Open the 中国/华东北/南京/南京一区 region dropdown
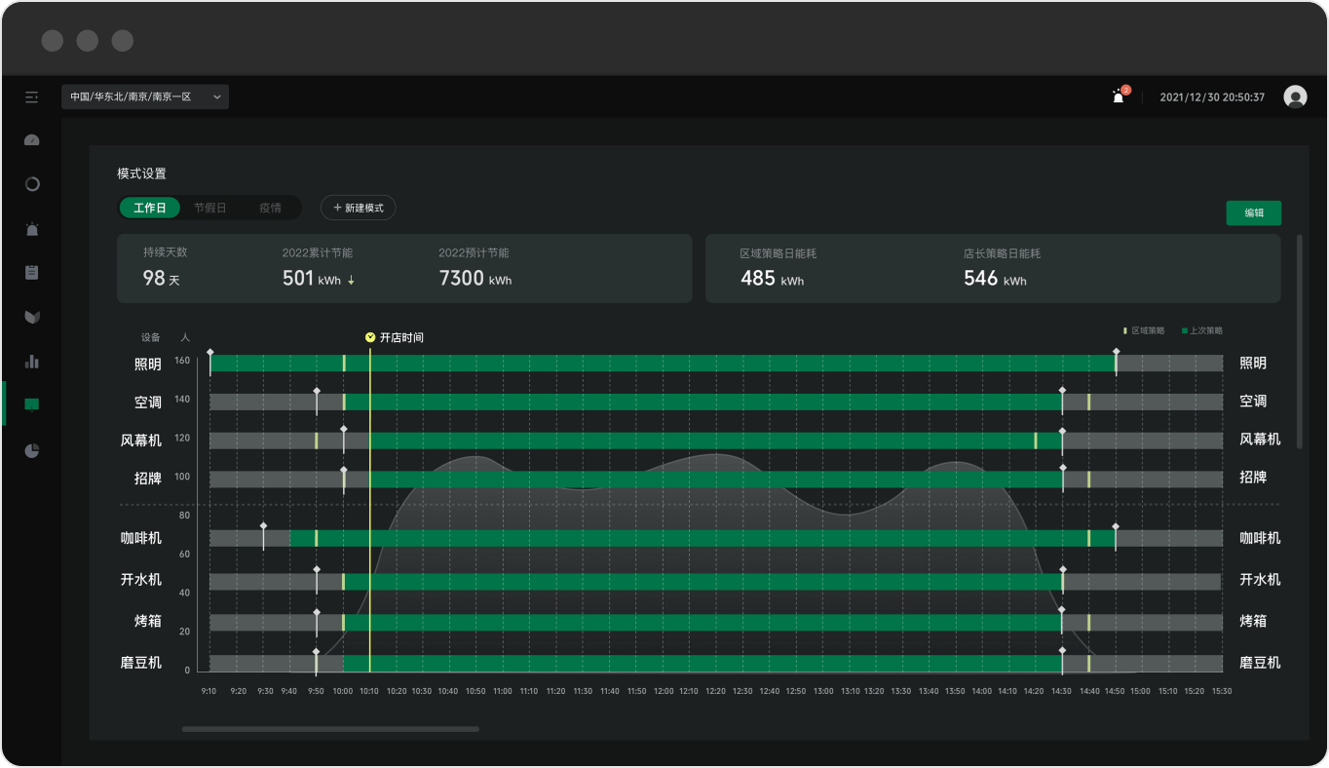This screenshot has height=768, width=1329. click(x=145, y=97)
